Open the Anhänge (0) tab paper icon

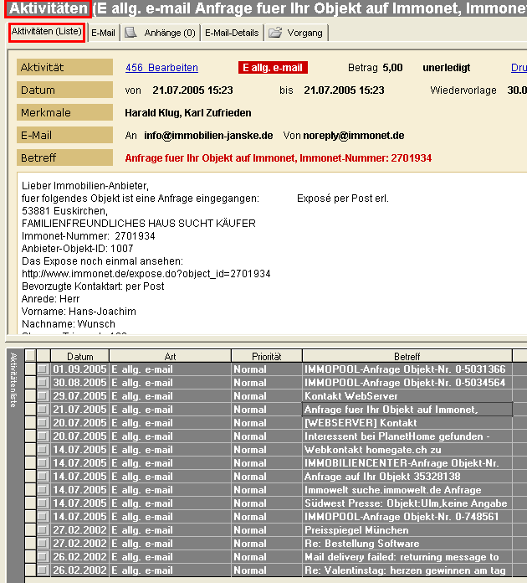coord(130,33)
